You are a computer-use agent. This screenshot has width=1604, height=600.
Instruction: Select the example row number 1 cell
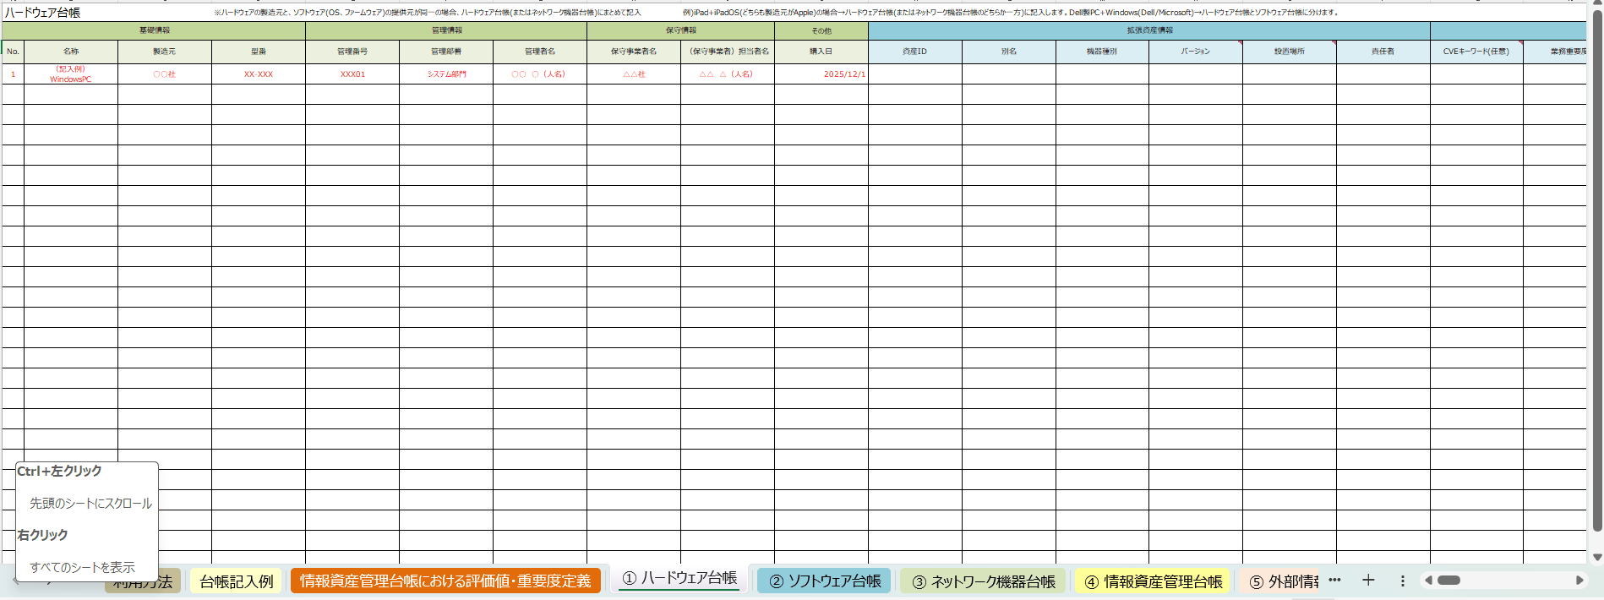(13, 74)
